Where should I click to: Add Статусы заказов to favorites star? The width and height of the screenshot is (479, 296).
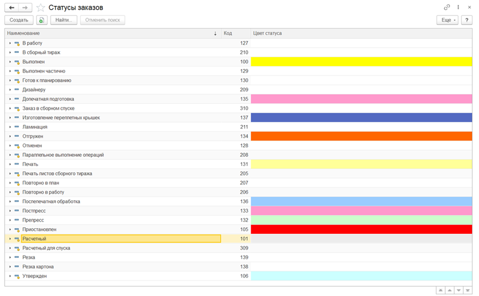coord(41,8)
